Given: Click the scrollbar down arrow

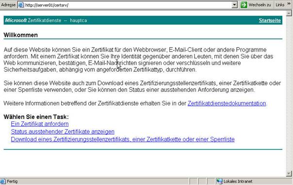Looking at the screenshot, I should pyautogui.click(x=289, y=173).
